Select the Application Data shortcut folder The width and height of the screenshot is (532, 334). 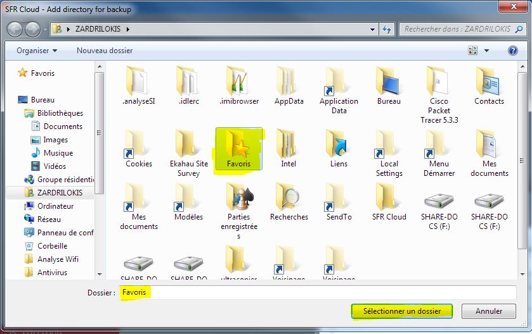339,90
